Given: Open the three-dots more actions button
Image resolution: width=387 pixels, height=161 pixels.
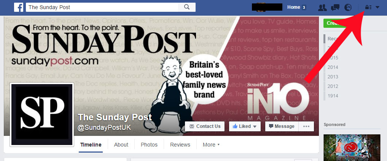Looking at the screenshot, I should pos(306,126).
